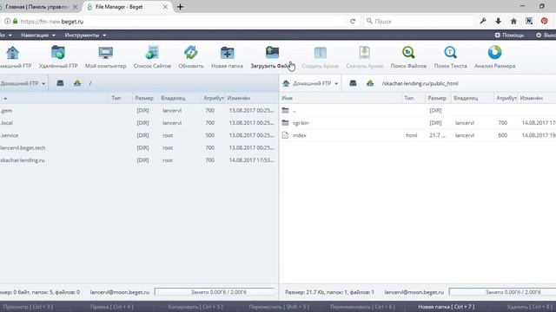Viewport: 556px width, 312px height.
Task: Click the root drive icon in the left panel path bar
Action: [60, 83]
